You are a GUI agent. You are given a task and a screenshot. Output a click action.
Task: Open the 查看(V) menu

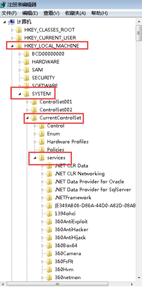(x=51, y=13)
